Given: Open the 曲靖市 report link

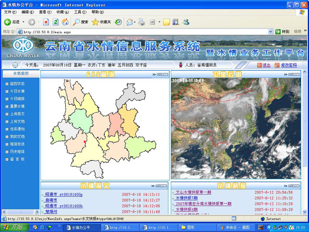Looking at the screenshot, I should pos(51,200).
